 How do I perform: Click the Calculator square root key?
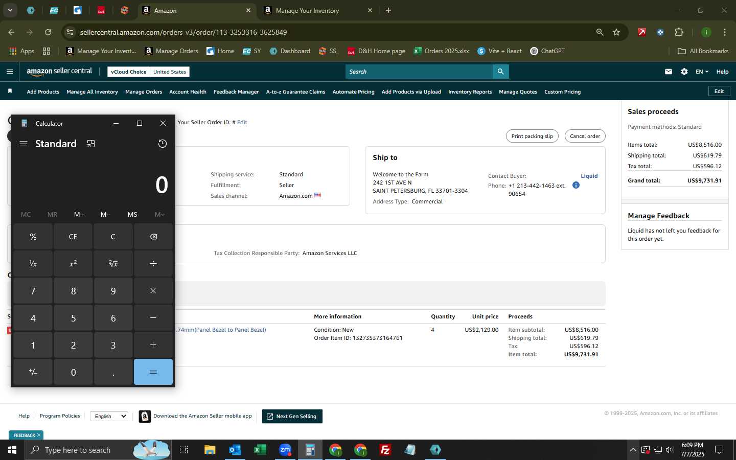[x=113, y=264]
